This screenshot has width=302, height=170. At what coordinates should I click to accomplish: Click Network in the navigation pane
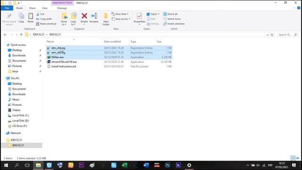coord(16,133)
